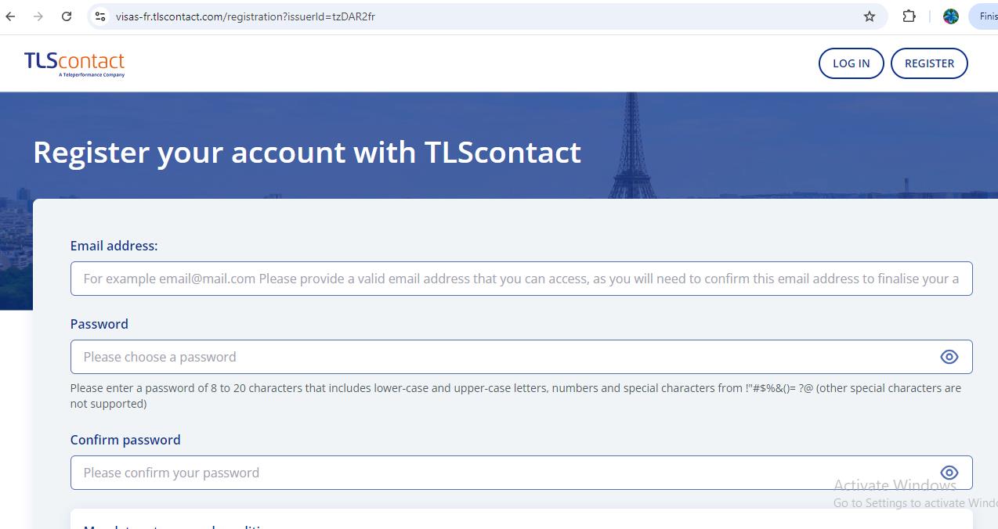Click the bookmark star in the address bar
998x529 pixels.
pyautogui.click(x=869, y=16)
